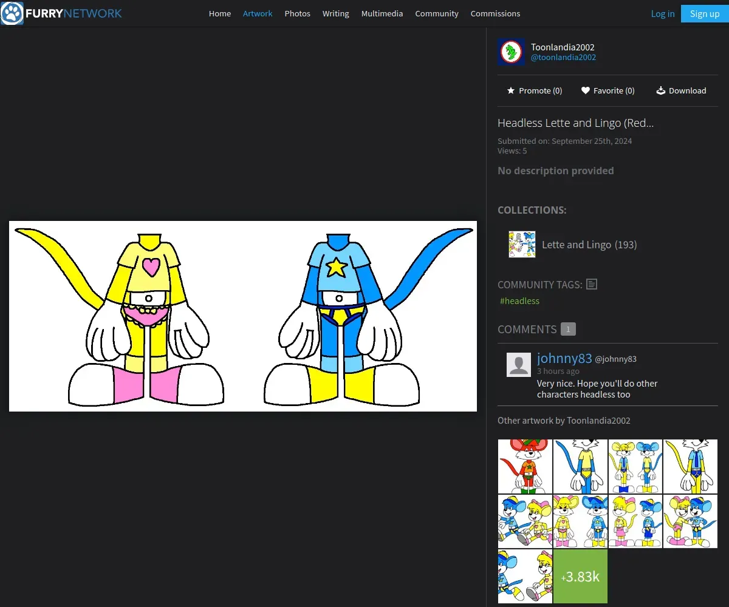Open the @toonlandia2002 handle link
The image size is (729, 607).
tap(563, 58)
